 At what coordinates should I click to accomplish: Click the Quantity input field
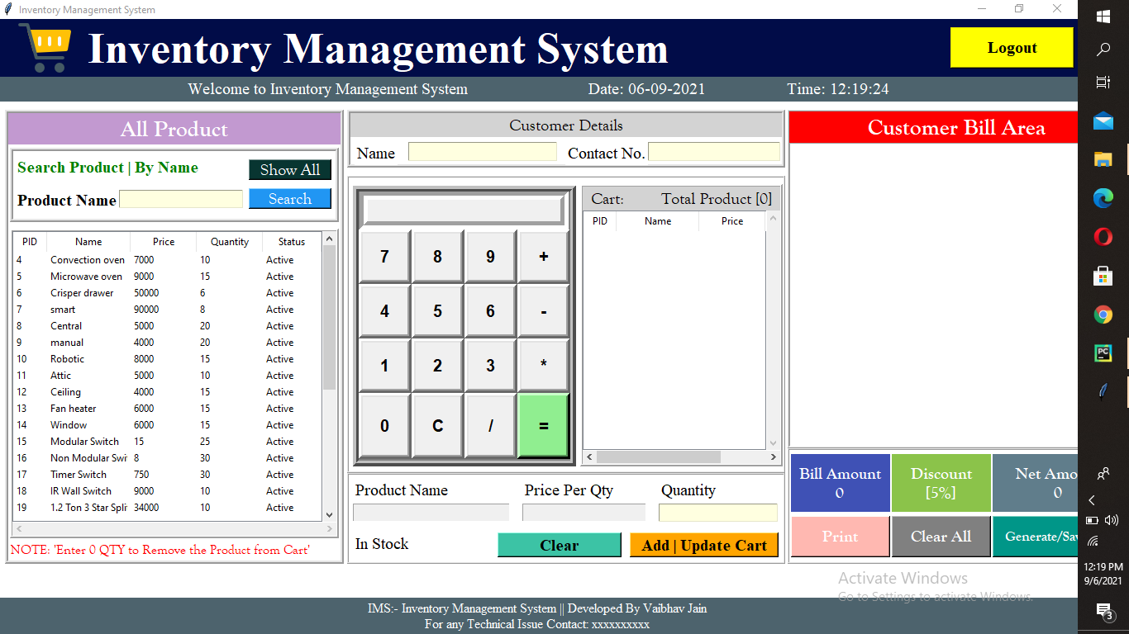coord(717,513)
